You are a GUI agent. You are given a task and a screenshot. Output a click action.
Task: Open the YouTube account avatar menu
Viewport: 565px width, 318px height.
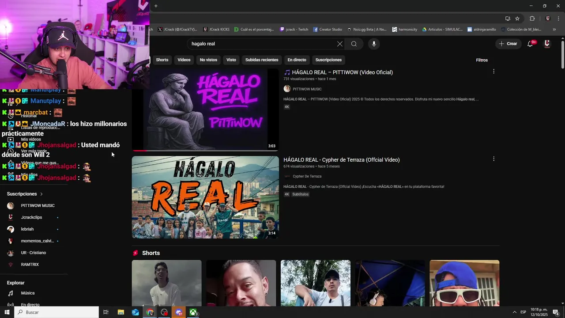pos(547,44)
